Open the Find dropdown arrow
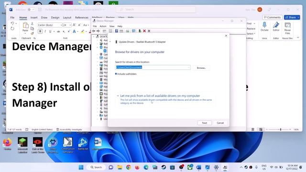 [254, 23]
